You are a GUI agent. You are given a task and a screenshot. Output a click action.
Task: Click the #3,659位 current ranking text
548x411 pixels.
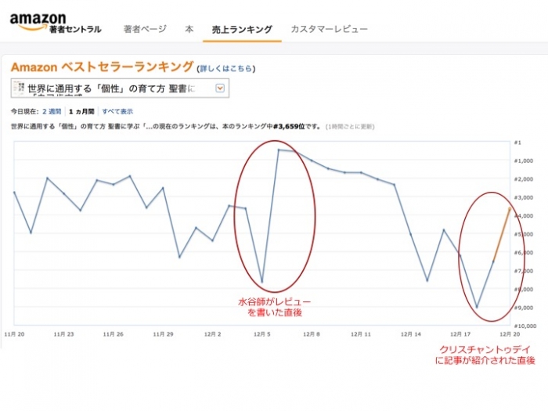pyautogui.click(x=289, y=127)
